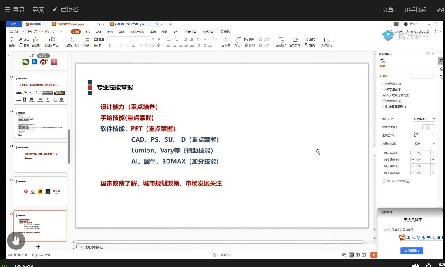445x267 pixels.
Task: Click the 立即领取 button
Action: point(412,251)
